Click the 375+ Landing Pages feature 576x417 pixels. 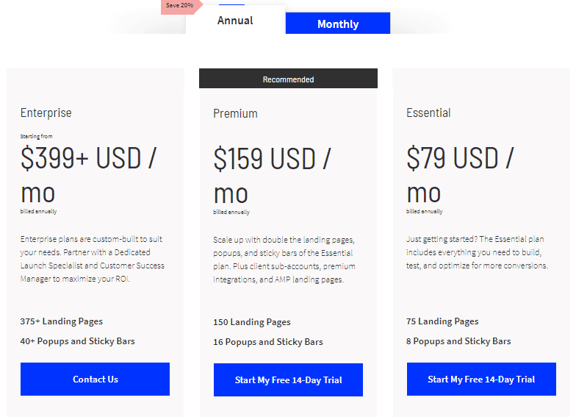coord(62,321)
